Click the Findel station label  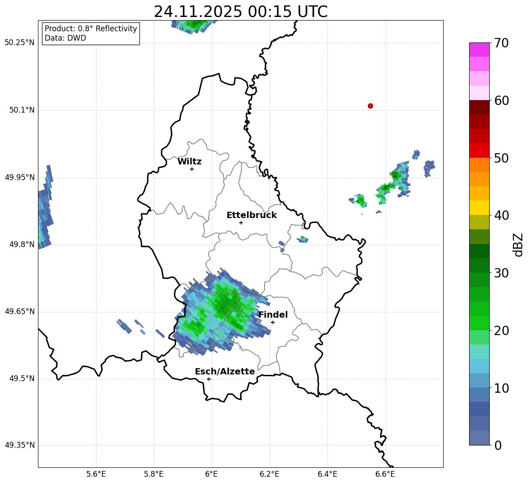click(x=273, y=315)
